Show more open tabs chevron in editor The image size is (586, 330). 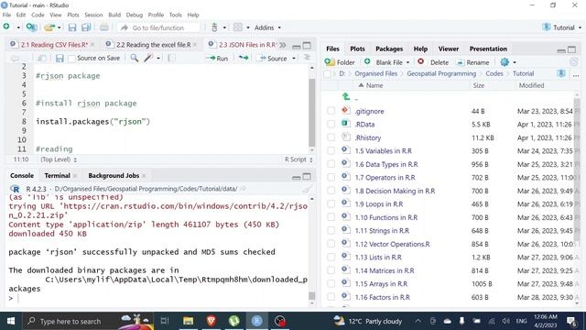(283, 45)
